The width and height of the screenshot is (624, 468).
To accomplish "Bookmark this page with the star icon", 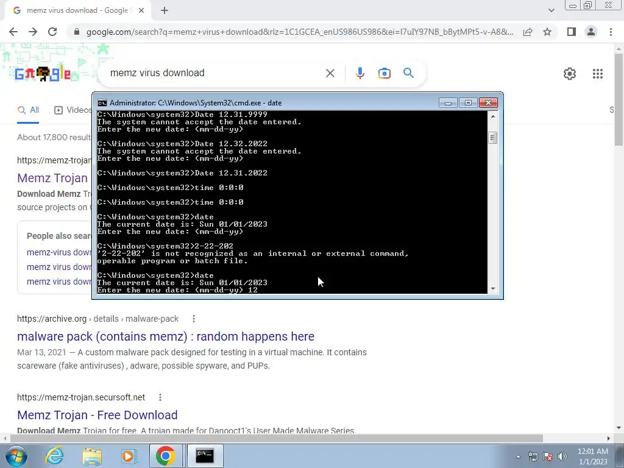I will pos(547,32).
